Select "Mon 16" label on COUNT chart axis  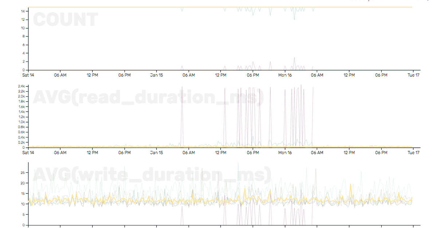coord(285,75)
